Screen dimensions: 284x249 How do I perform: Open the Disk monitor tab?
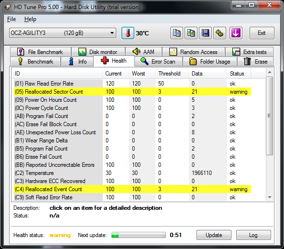[x=98, y=52]
